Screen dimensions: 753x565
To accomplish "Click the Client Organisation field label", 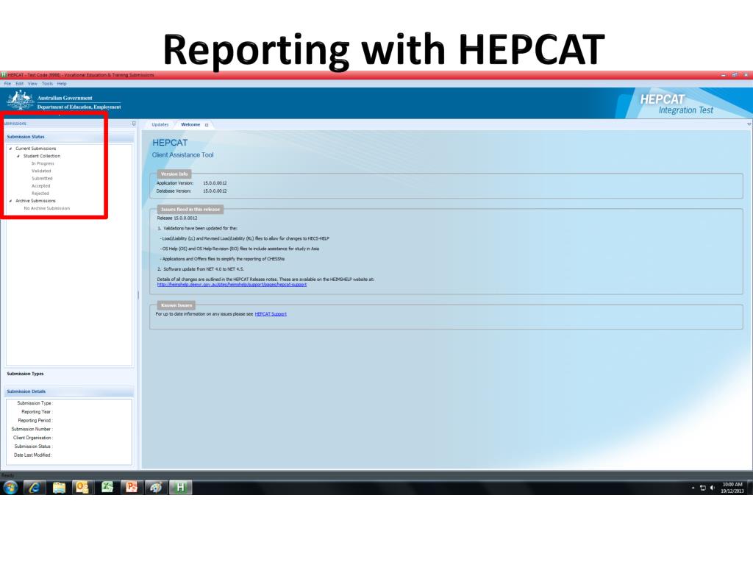I will (x=32, y=438).
